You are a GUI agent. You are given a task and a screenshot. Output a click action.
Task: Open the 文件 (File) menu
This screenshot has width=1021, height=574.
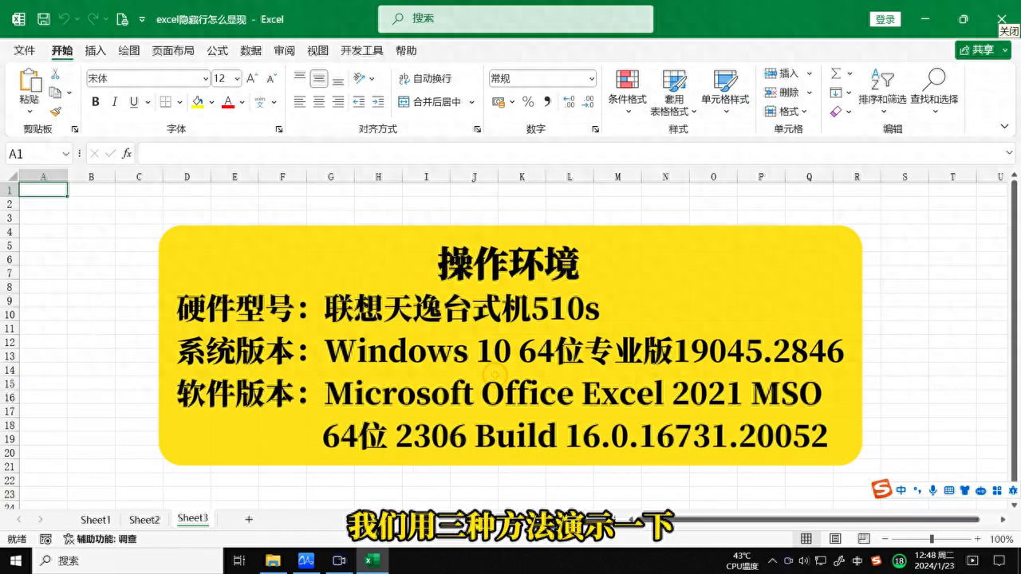coord(25,50)
